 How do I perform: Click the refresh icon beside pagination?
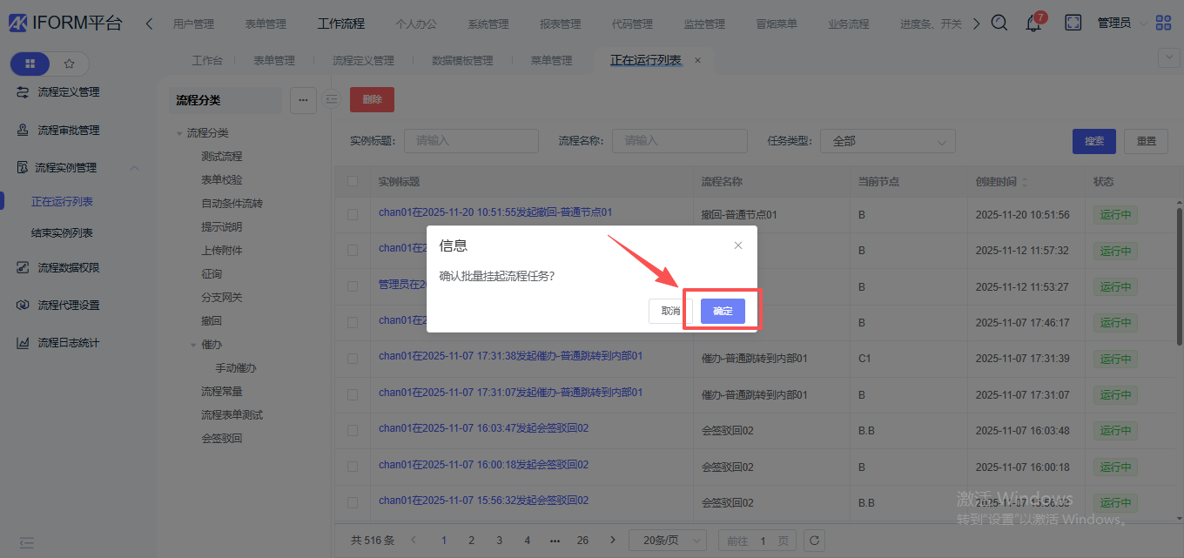pos(814,541)
